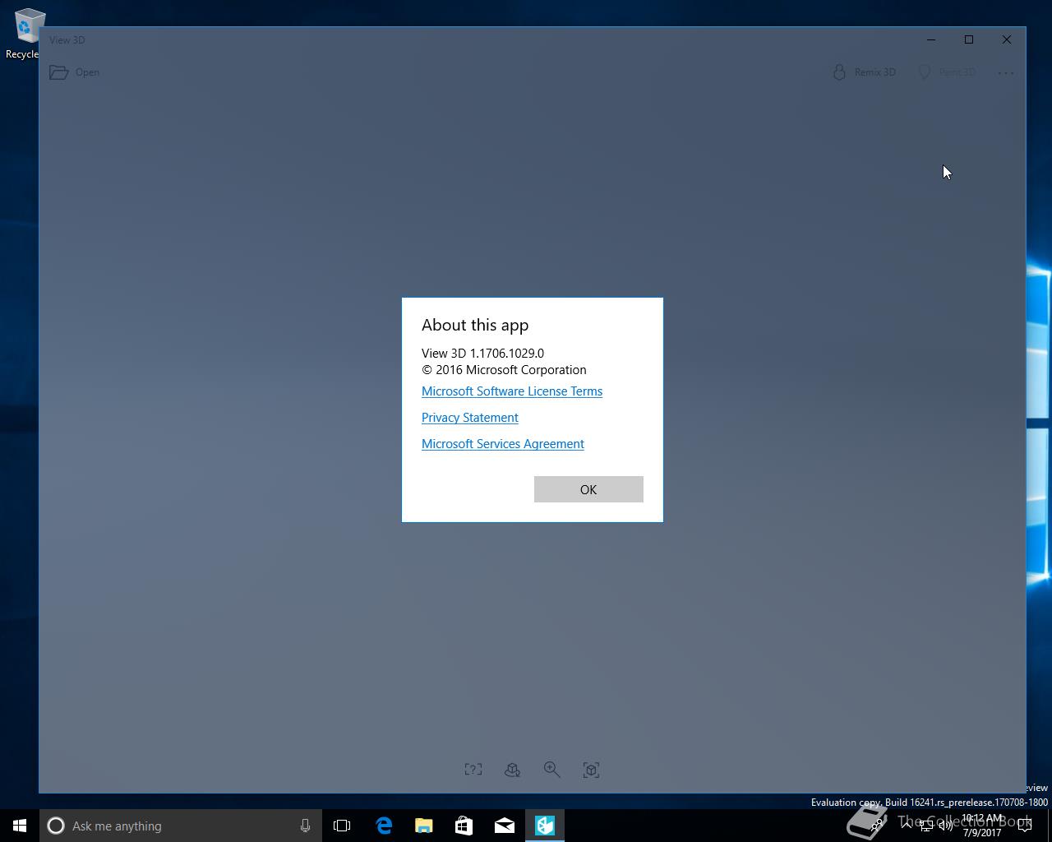The height and width of the screenshot is (842, 1052).
Task: Maximize the View 3D window
Action: [969, 39]
